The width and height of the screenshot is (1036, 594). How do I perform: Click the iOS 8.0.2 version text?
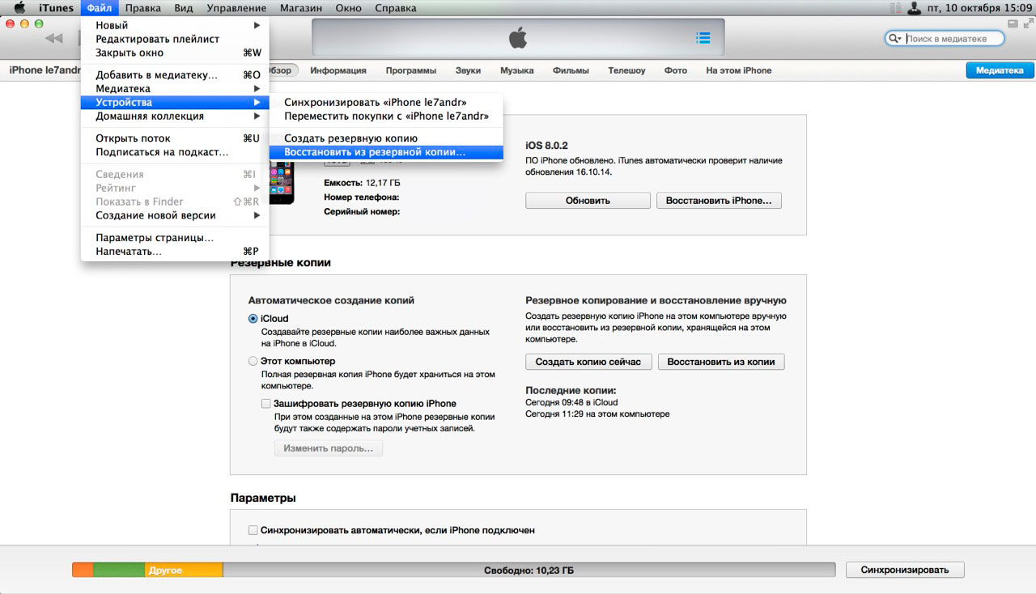(547, 146)
